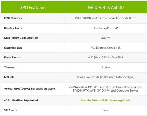This screenshot has height=116, width=147.
Task: Select the 2-way low profile NVLink value
Action: [x=106, y=77]
